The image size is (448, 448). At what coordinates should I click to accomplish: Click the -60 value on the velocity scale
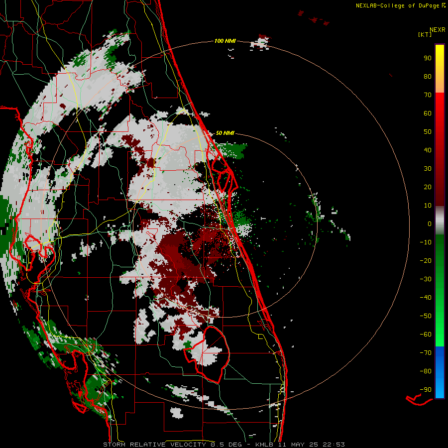pos(426,335)
